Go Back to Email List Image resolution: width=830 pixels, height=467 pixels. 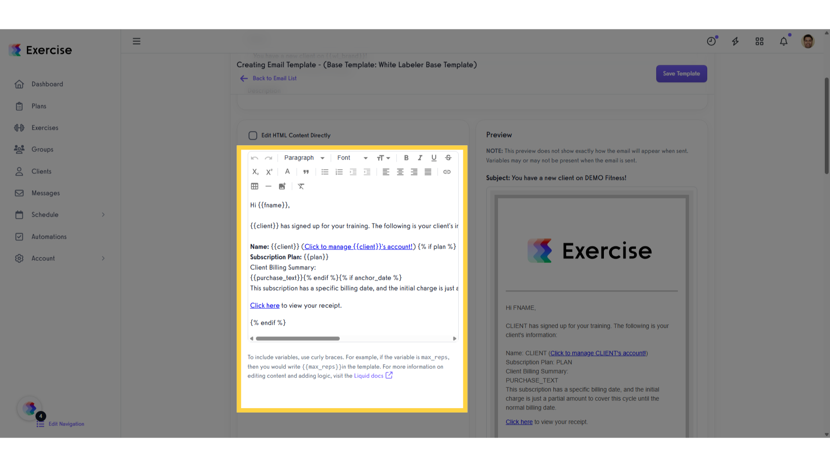pos(268,78)
